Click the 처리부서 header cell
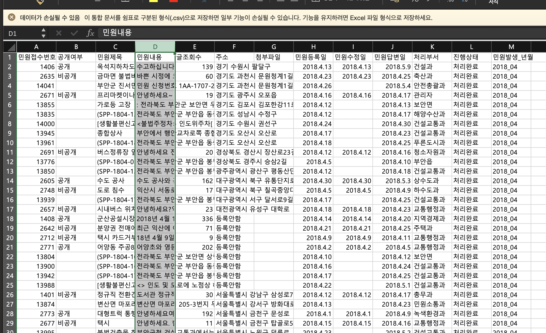 [432, 57]
